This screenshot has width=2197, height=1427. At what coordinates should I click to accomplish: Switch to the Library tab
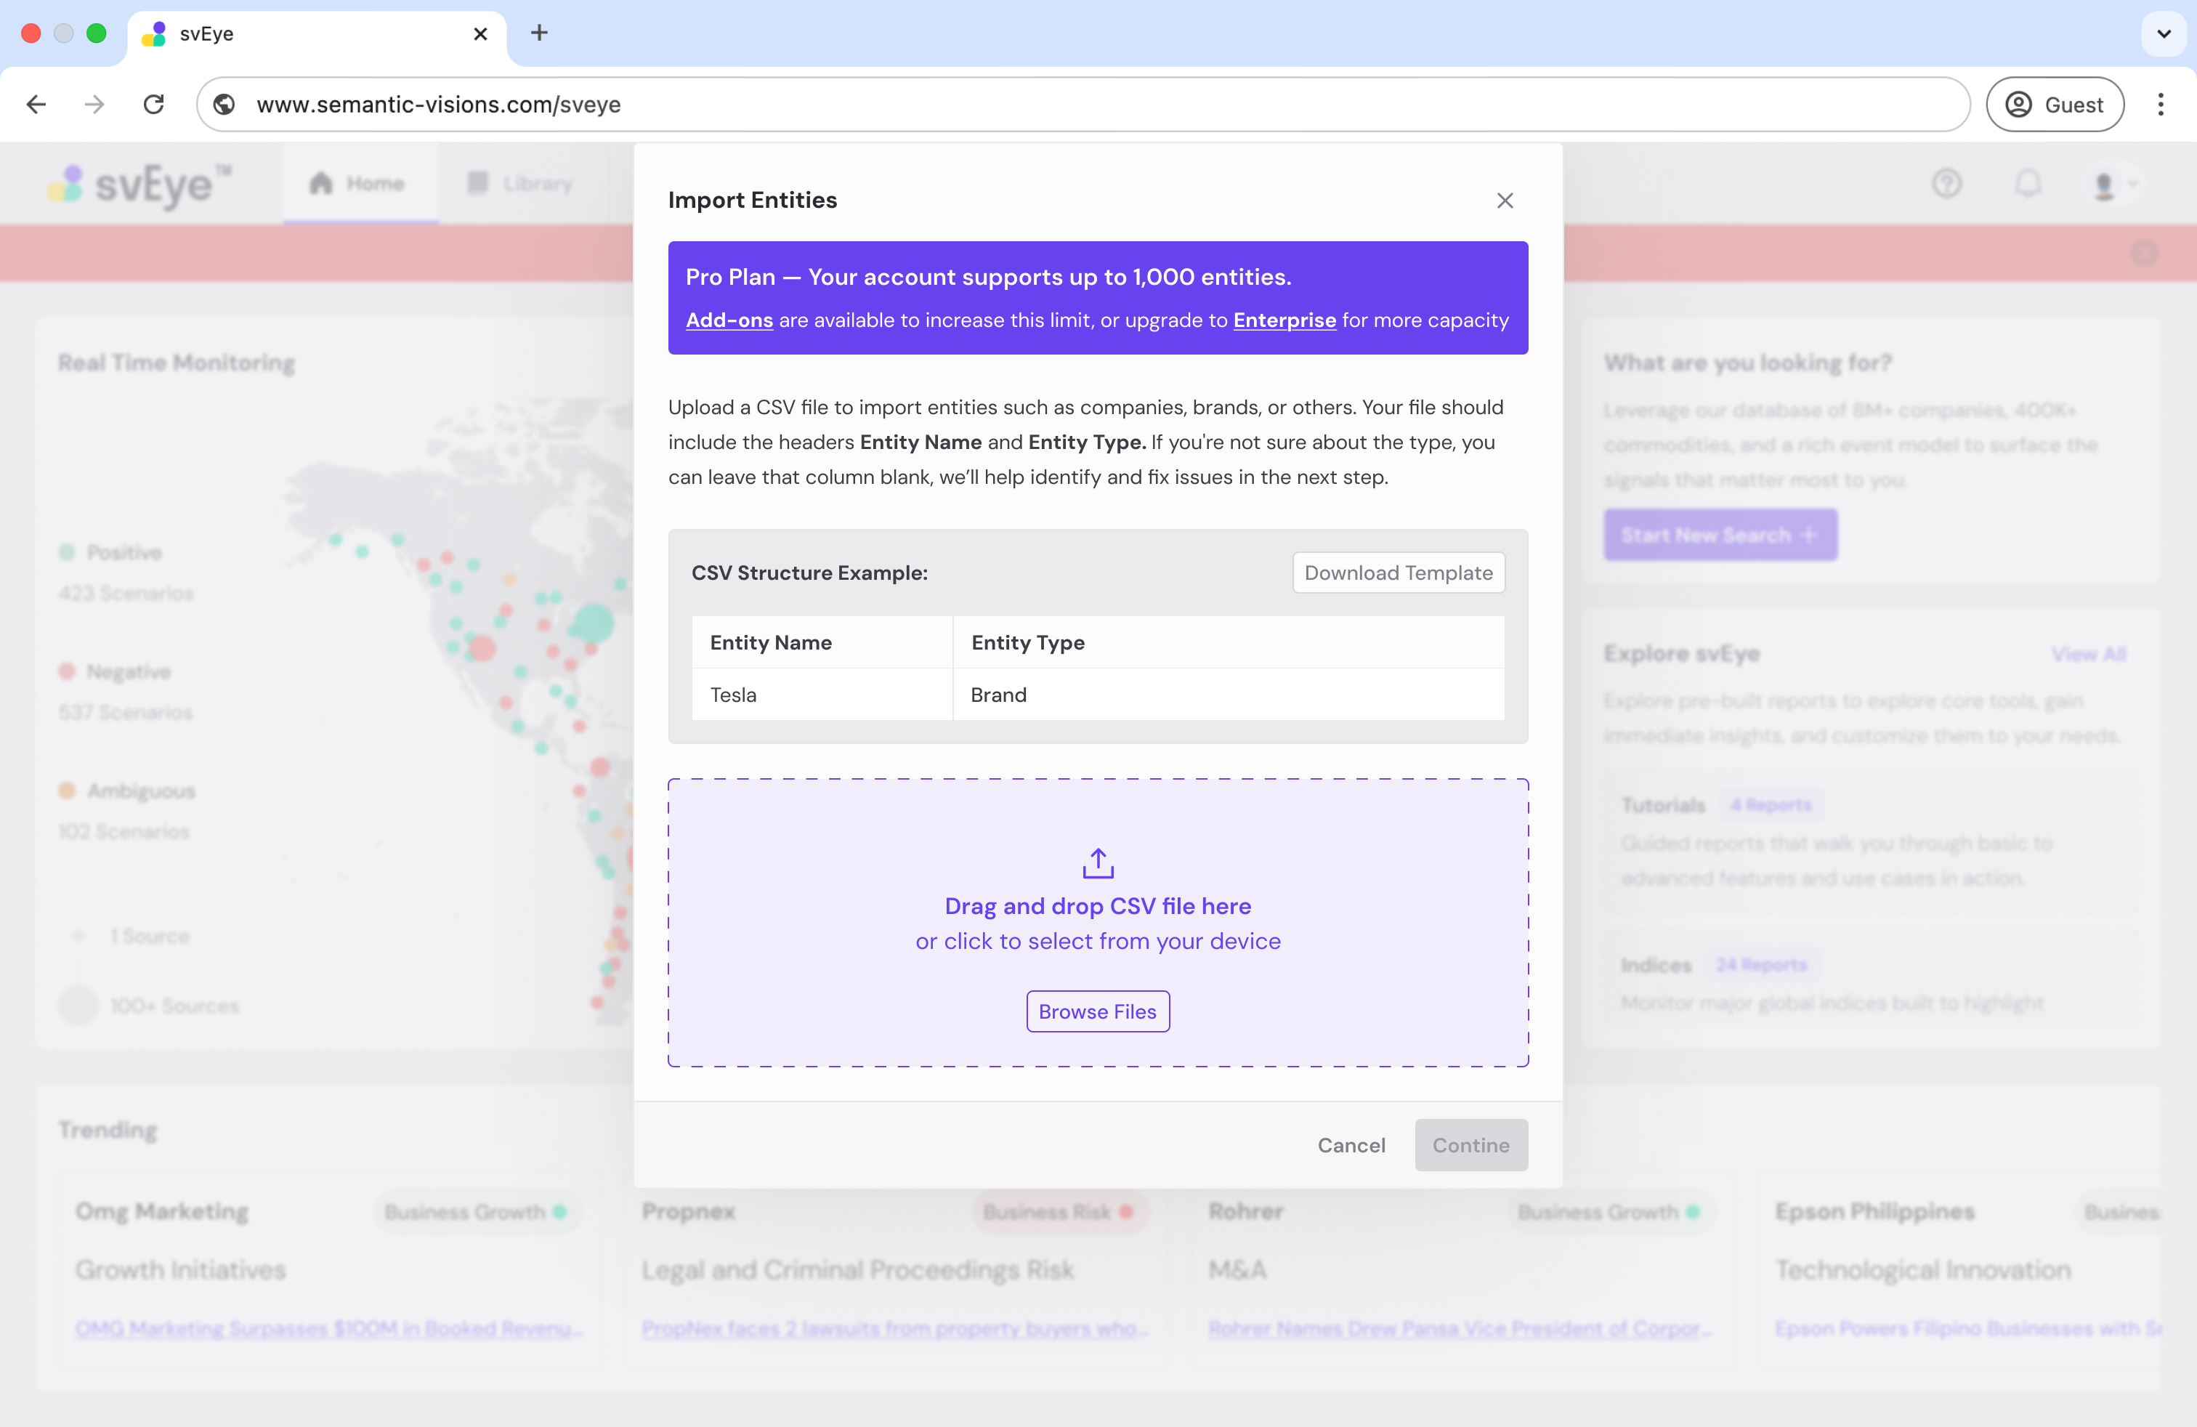[522, 184]
